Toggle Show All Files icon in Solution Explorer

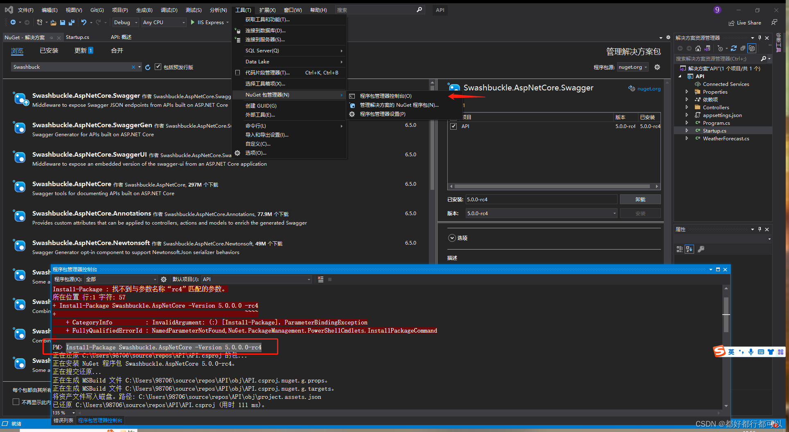click(x=752, y=48)
